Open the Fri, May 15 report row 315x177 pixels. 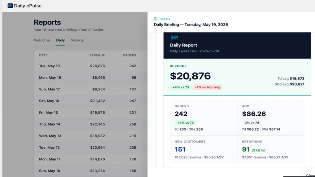pos(91,112)
